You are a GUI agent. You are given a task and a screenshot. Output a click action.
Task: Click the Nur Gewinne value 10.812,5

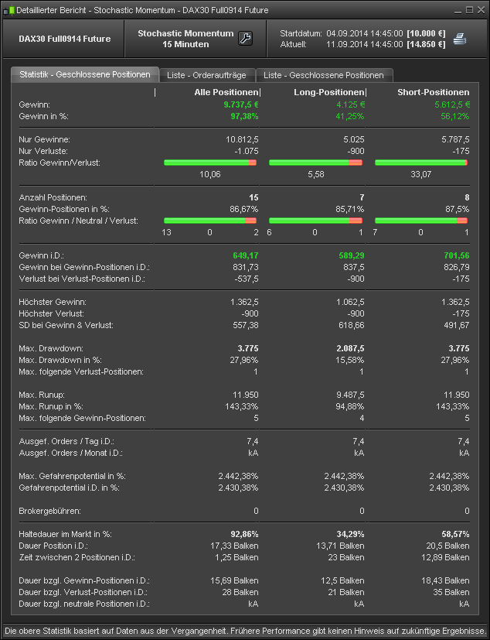(x=242, y=139)
